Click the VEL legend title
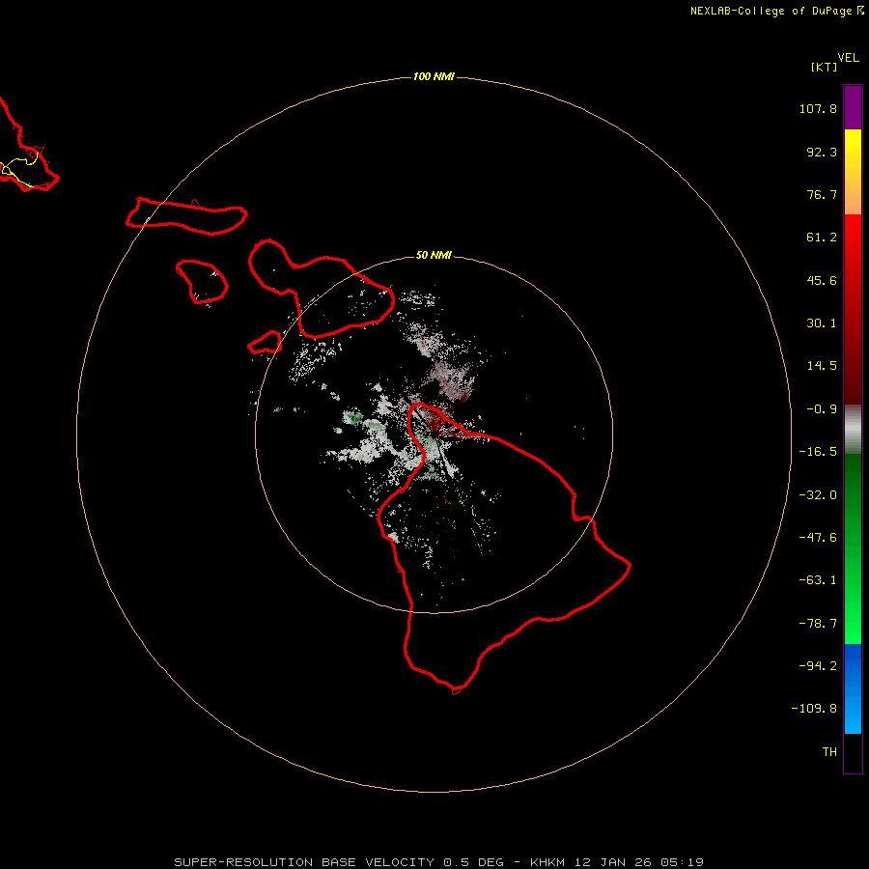The width and height of the screenshot is (869, 869). point(848,58)
